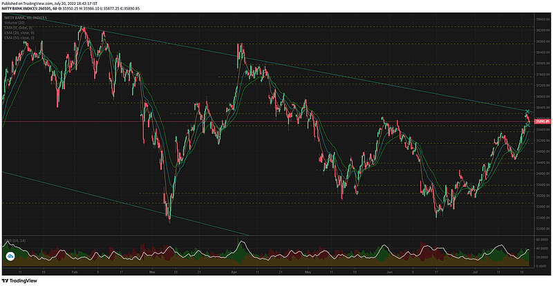Click the Apr label on time axis
The height and width of the screenshot is (286, 553).
[235, 273]
